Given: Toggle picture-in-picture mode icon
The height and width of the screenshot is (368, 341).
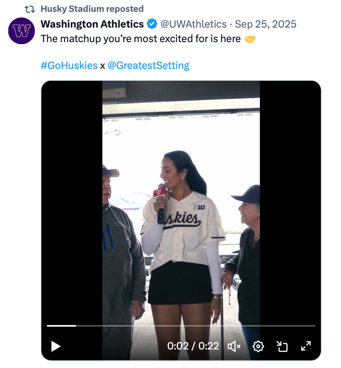Looking at the screenshot, I should [x=282, y=346].
